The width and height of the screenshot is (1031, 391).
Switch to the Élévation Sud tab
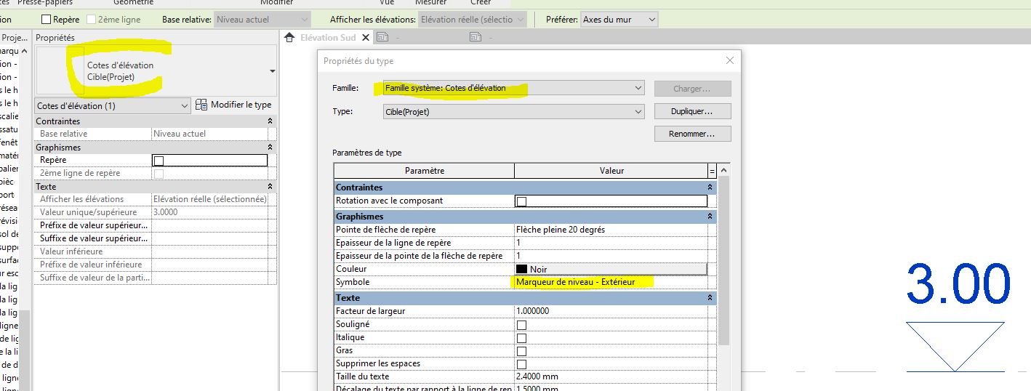[329, 38]
